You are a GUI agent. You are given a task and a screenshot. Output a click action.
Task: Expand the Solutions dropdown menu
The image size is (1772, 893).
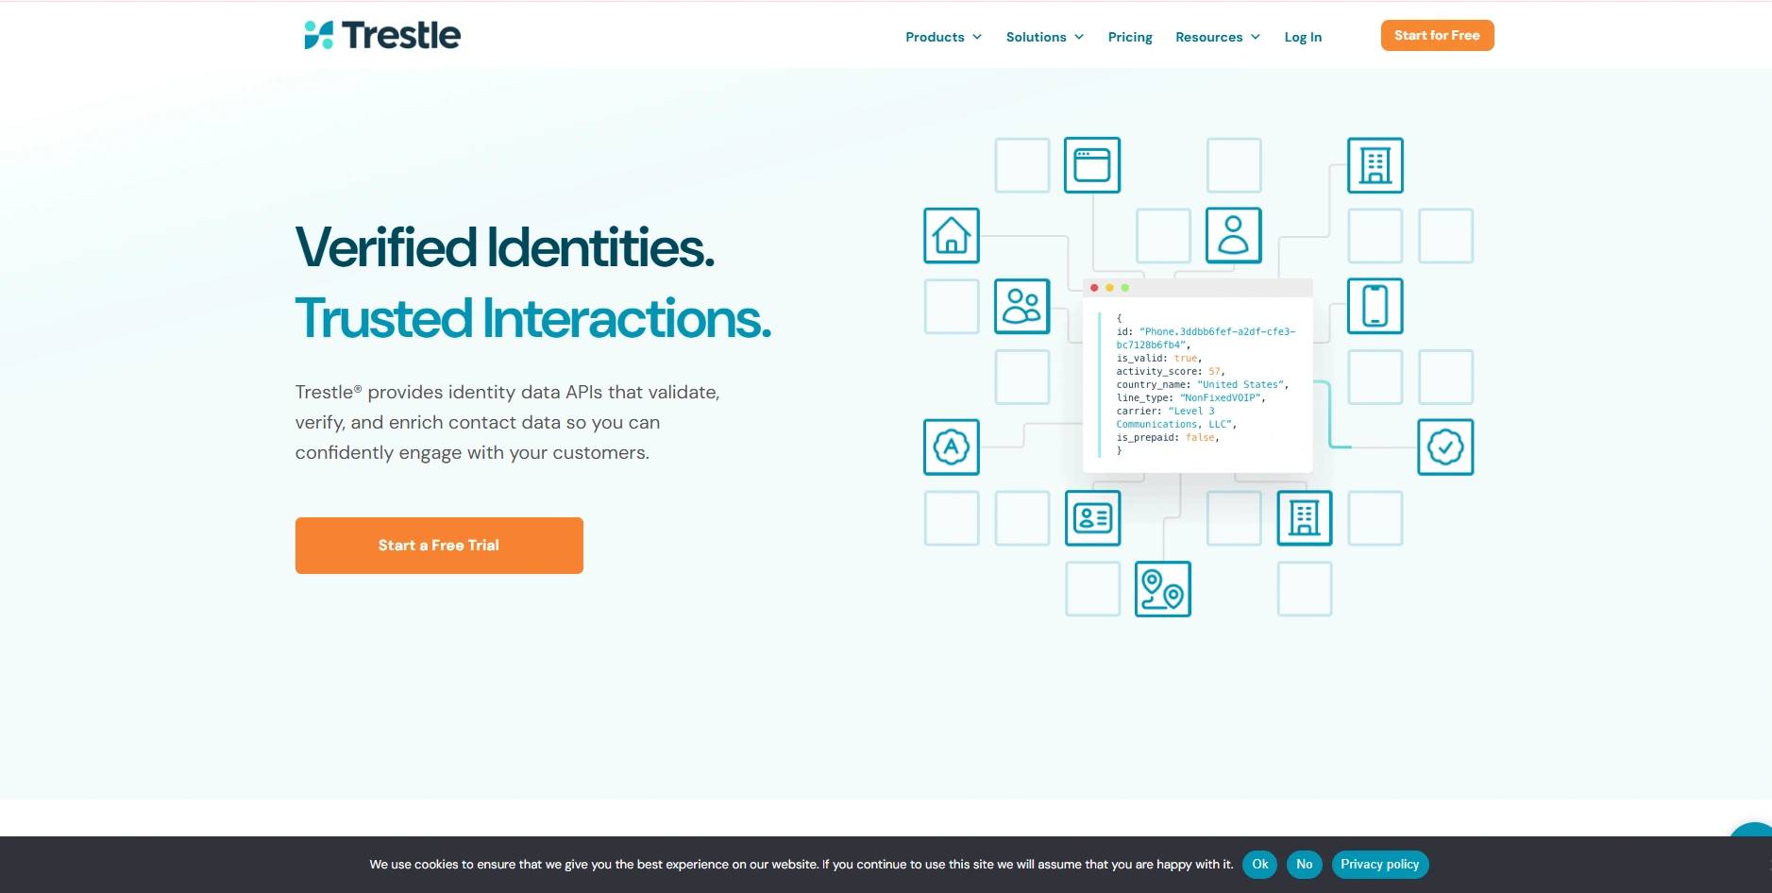(1044, 37)
